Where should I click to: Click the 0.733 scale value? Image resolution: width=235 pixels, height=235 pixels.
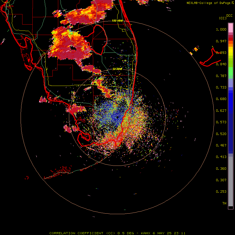coord(221,87)
